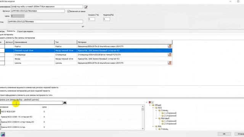
Task: Sort table by Наименование column header
Action: [x=34, y=42]
